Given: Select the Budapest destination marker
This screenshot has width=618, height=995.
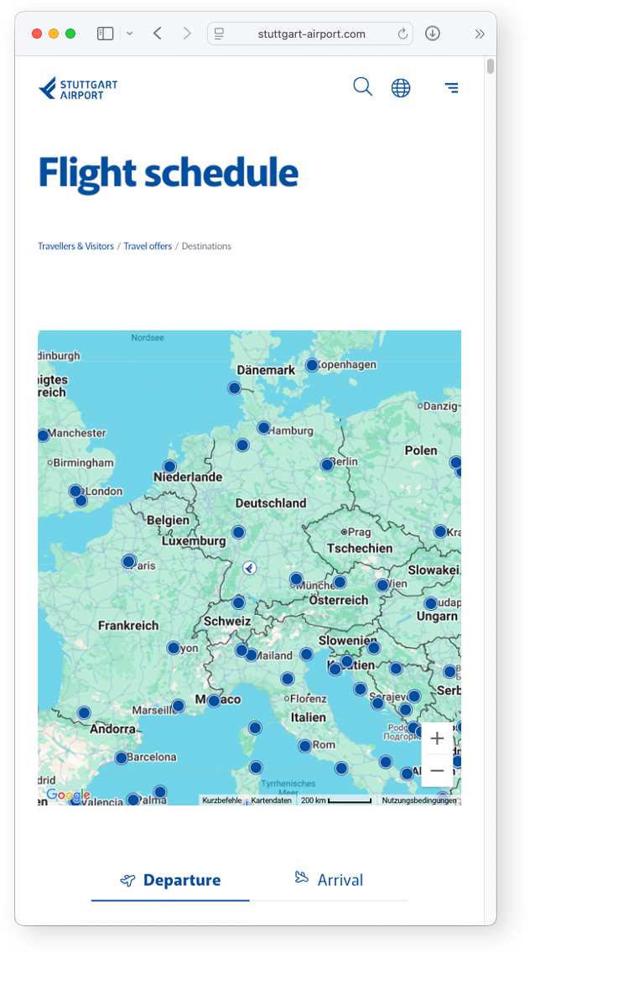Looking at the screenshot, I should [431, 603].
